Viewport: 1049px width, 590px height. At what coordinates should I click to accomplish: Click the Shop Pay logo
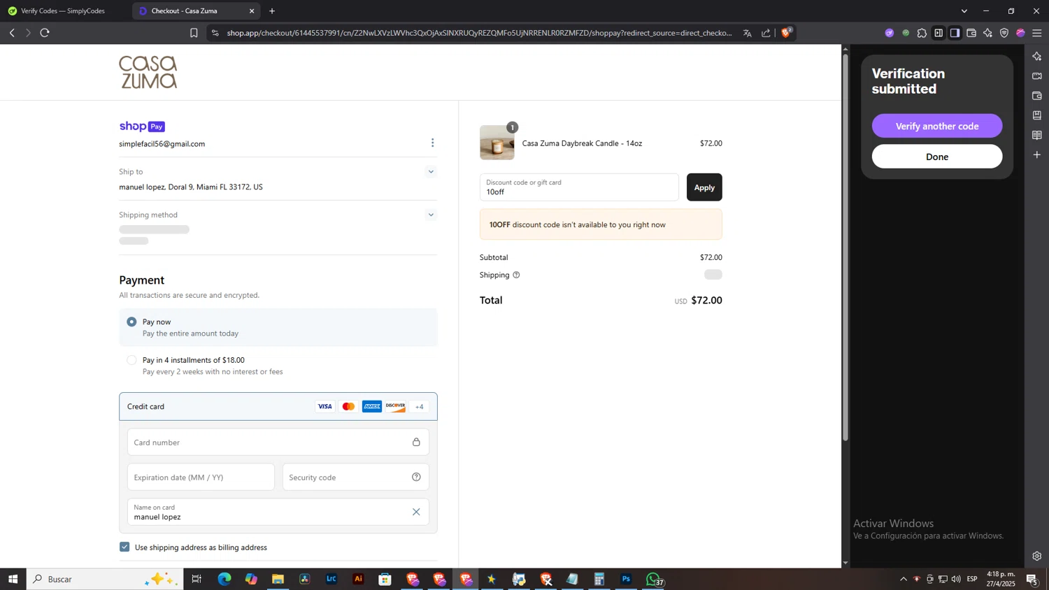tap(142, 127)
